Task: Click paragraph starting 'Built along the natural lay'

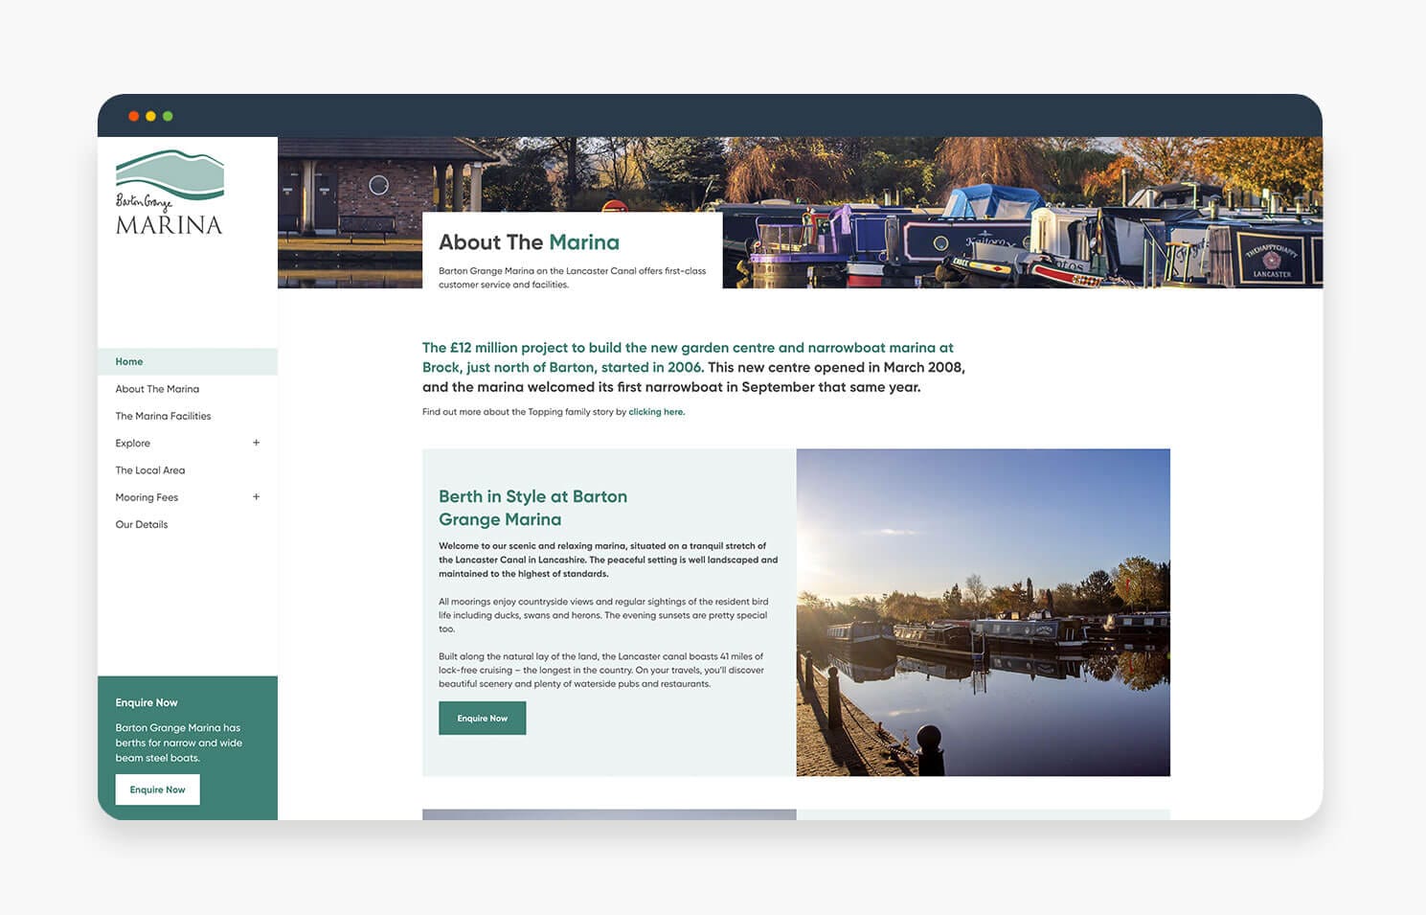Action: coord(601,670)
